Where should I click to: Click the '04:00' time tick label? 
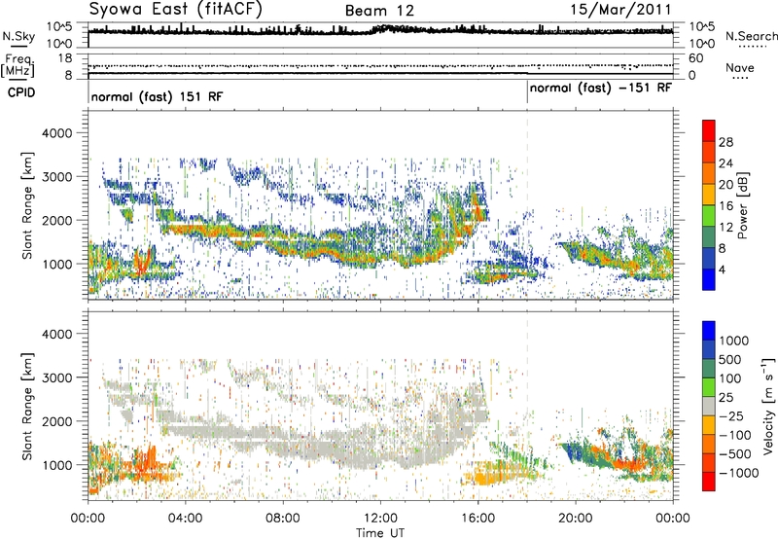click(x=185, y=519)
